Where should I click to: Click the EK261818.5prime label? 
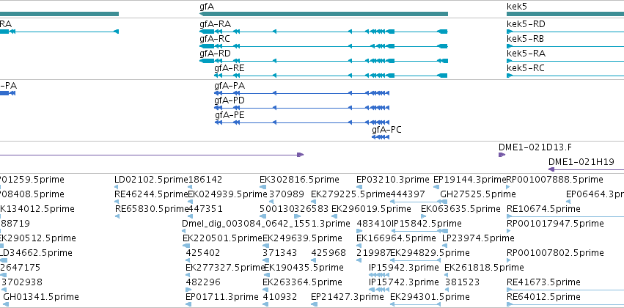coord(485,268)
